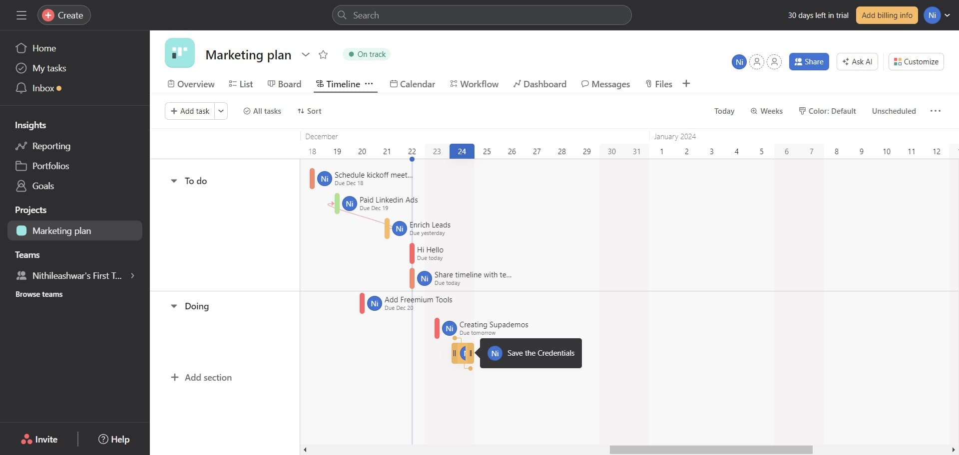This screenshot has width=959, height=455.
Task: Click the Add billing info button
Action: pyautogui.click(x=886, y=15)
